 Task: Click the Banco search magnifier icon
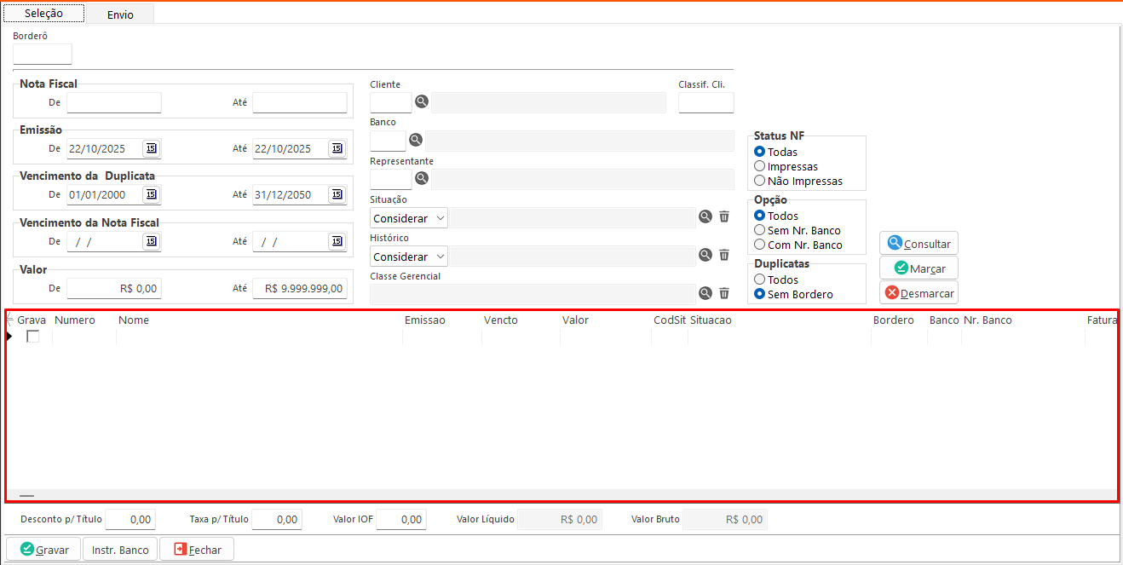click(416, 141)
